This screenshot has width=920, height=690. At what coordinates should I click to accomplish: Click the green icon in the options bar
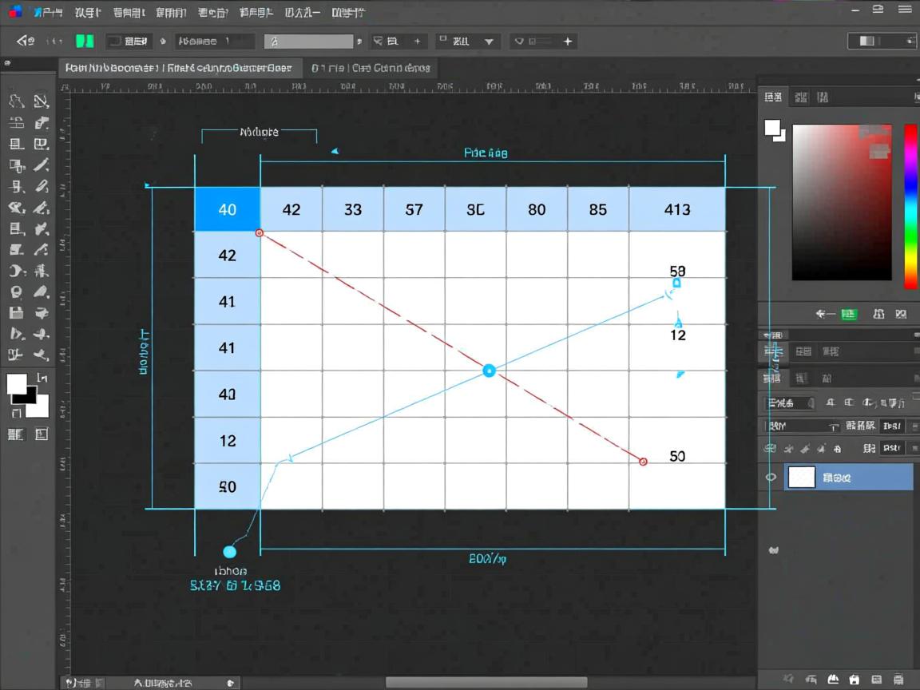pos(85,41)
